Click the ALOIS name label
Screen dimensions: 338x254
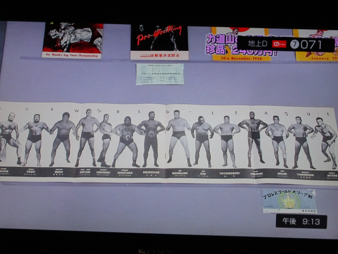(x=4, y=171)
